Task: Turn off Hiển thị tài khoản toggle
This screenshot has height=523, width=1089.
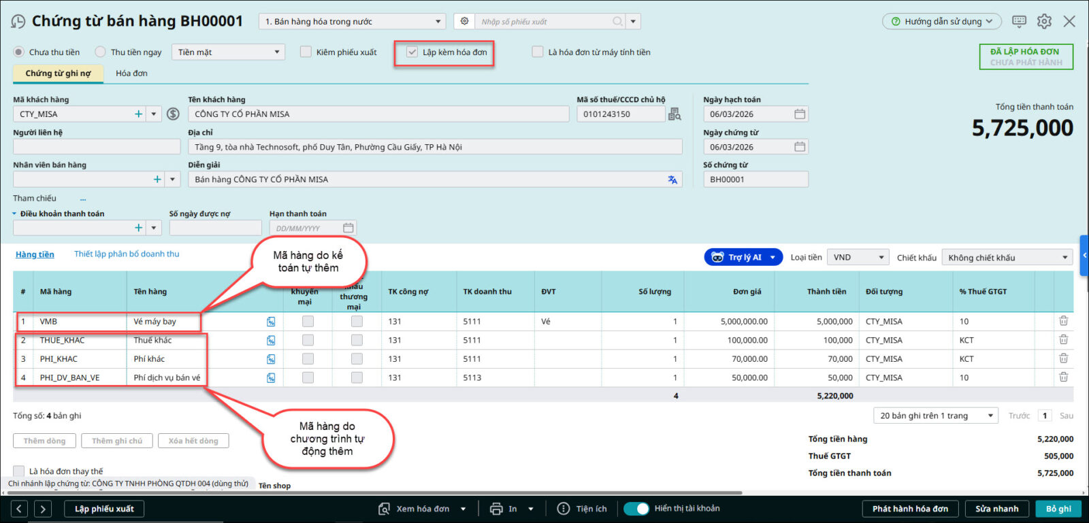Action: click(636, 509)
